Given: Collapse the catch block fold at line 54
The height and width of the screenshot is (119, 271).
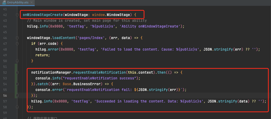Looking at the screenshot, I should pos(17,84).
